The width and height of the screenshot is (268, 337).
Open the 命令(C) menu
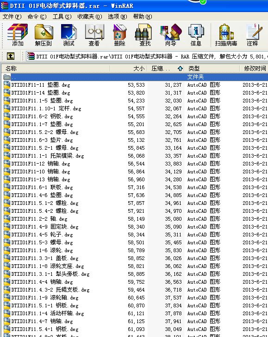tap(37, 17)
